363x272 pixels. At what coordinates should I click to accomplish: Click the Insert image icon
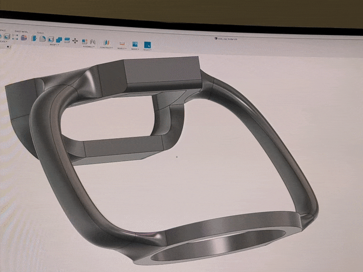pos(135,44)
